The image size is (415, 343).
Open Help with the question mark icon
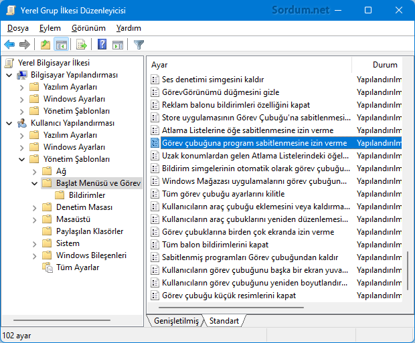(x=102, y=44)
